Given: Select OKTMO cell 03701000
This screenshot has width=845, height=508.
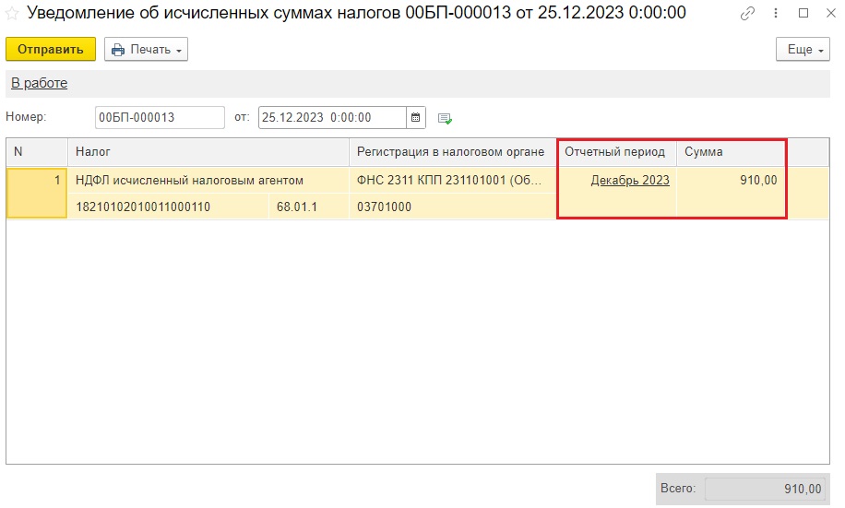Looking at the screenshot, I should point(453,207).
